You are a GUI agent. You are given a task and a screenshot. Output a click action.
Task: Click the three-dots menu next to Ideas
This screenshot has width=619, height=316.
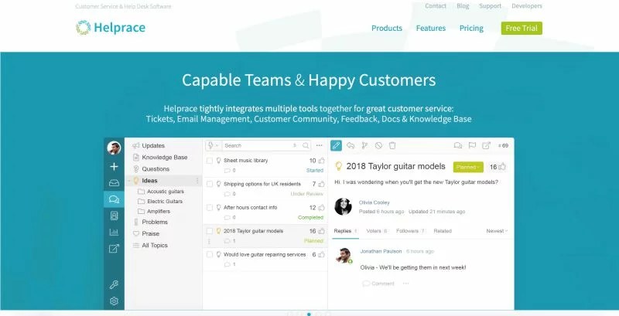197,181
